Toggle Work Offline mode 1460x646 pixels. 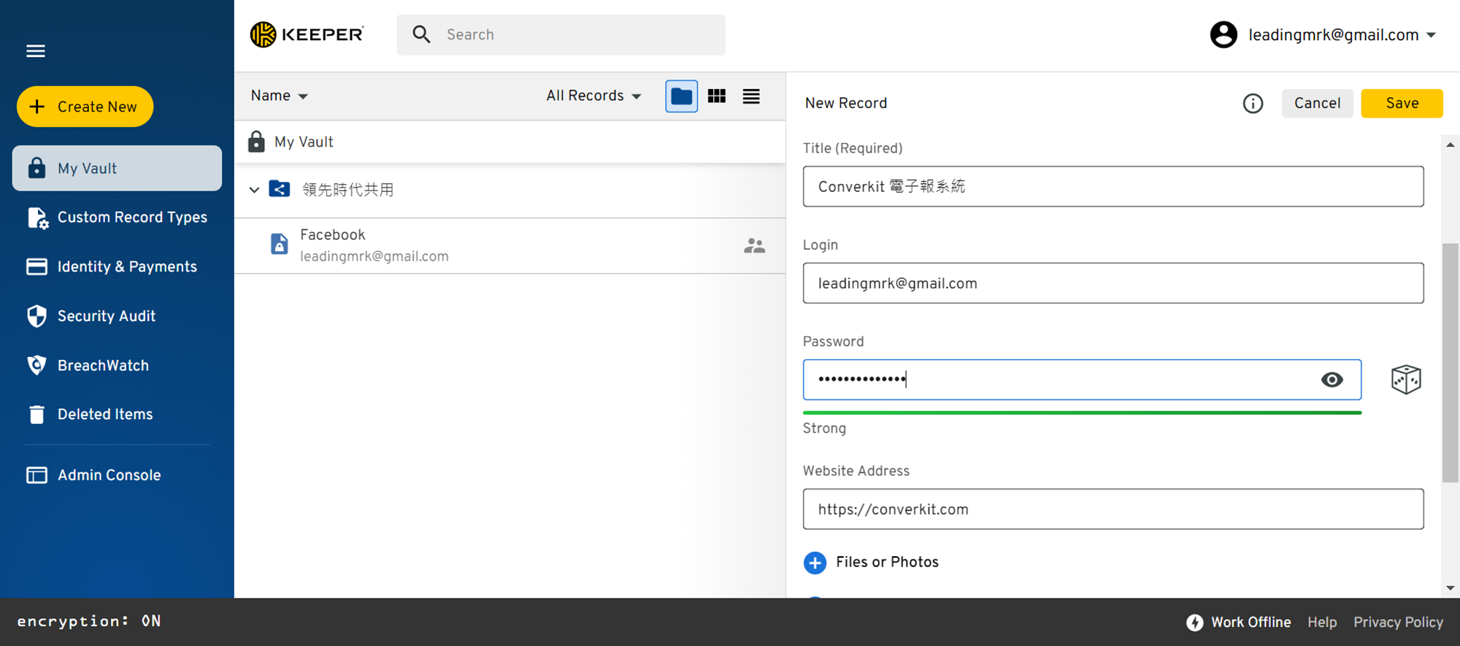(1238, 623)
